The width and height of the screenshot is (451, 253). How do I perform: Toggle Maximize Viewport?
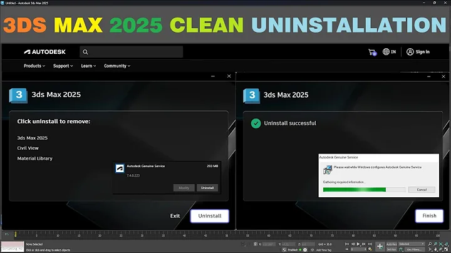(446, 249)
